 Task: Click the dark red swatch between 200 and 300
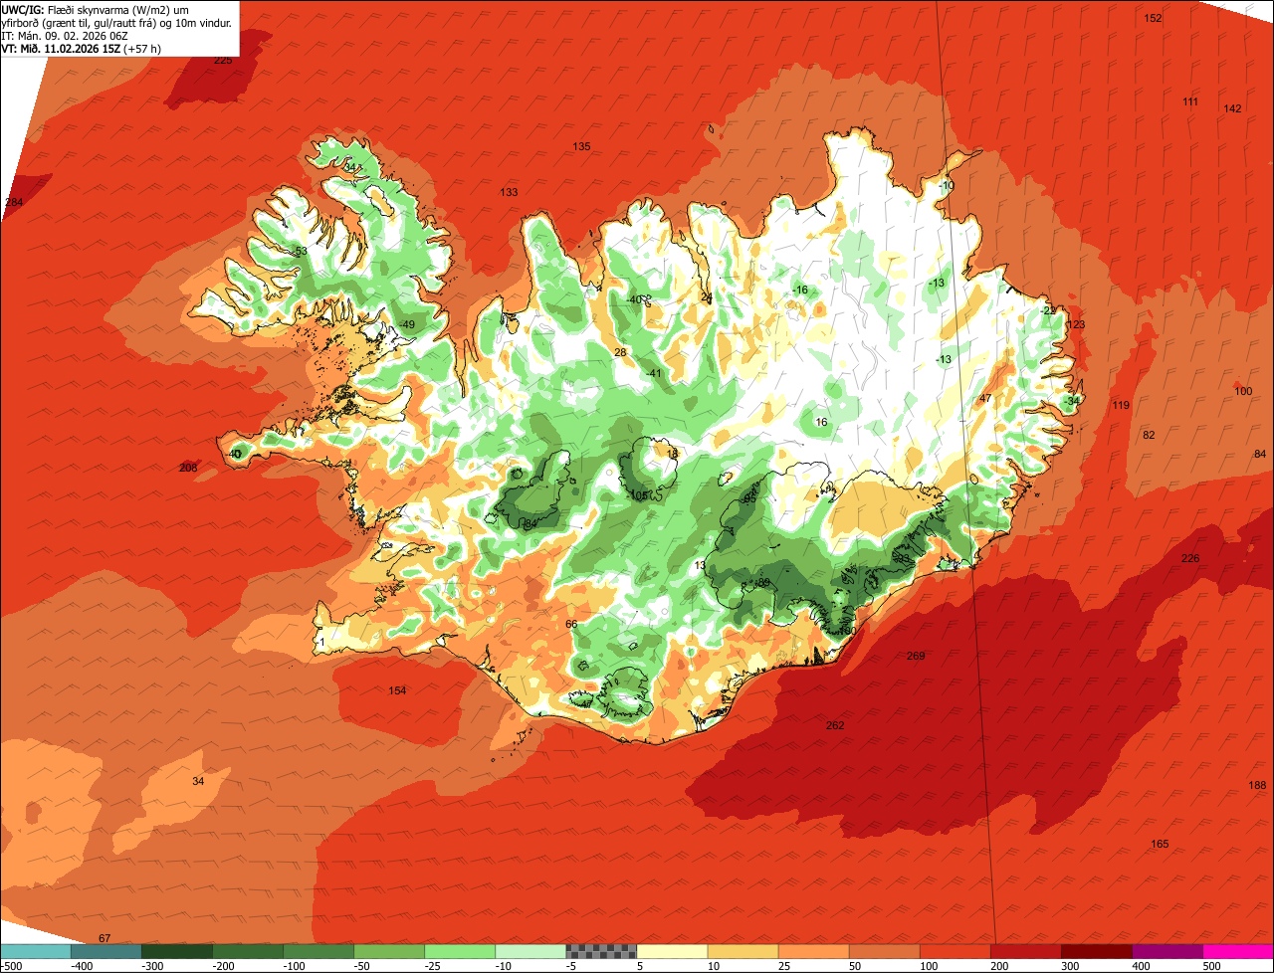(1024, 952)
